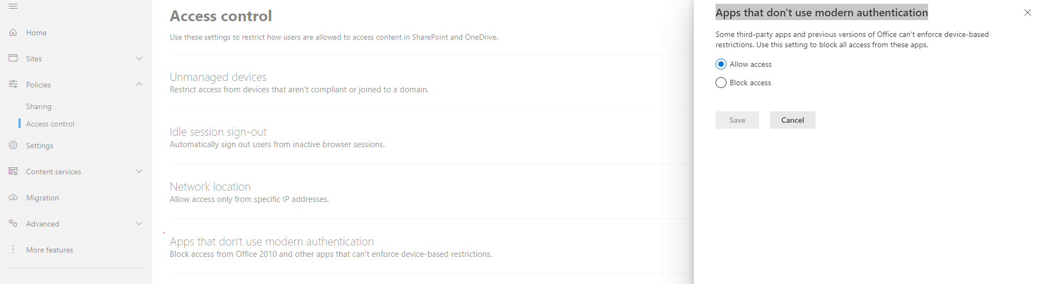The image size is (1044, 284).
Task: Close the modern authentication panel
Action: coord(1027,12)
